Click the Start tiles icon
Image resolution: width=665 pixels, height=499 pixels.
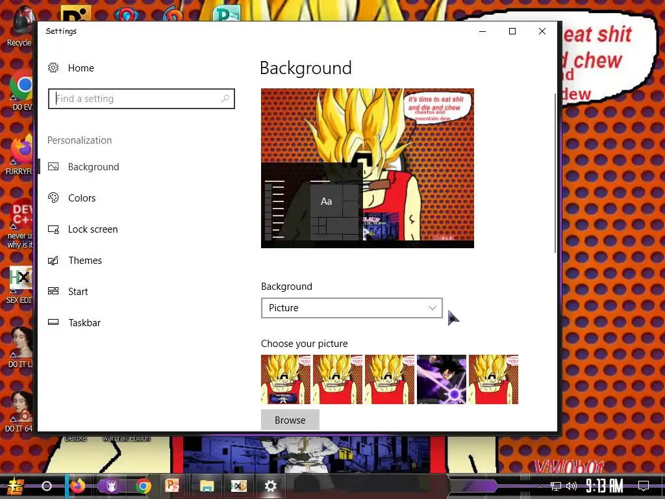(53, 291)
